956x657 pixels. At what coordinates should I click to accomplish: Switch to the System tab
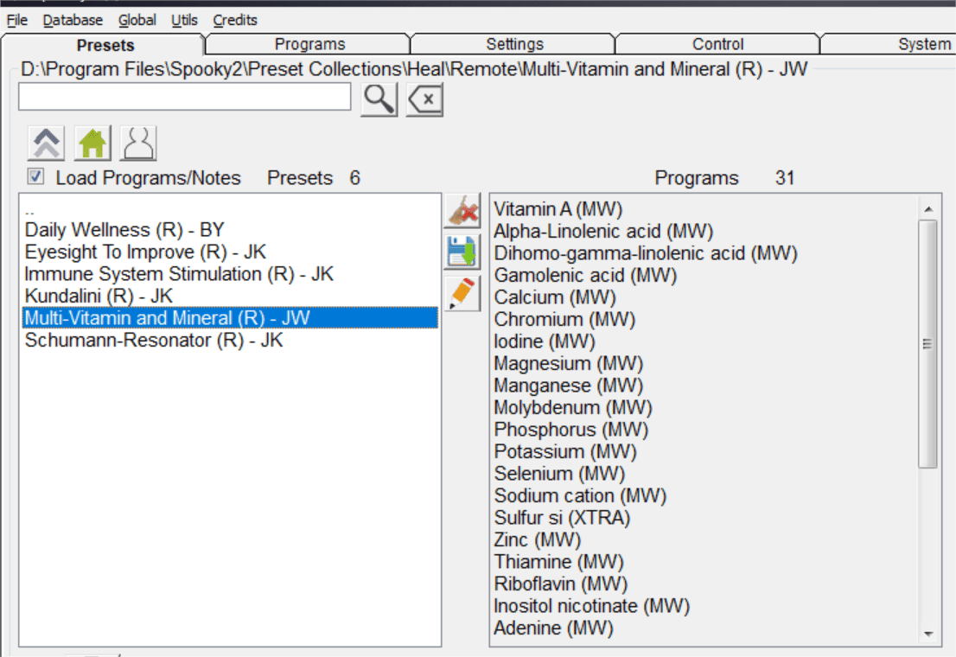(x=889, y=44)
